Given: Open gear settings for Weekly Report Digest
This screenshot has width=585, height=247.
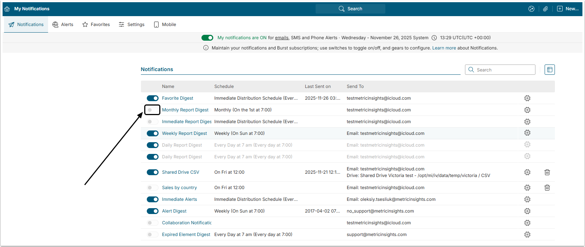Looking at the screenshot, I should click(527, 133).
